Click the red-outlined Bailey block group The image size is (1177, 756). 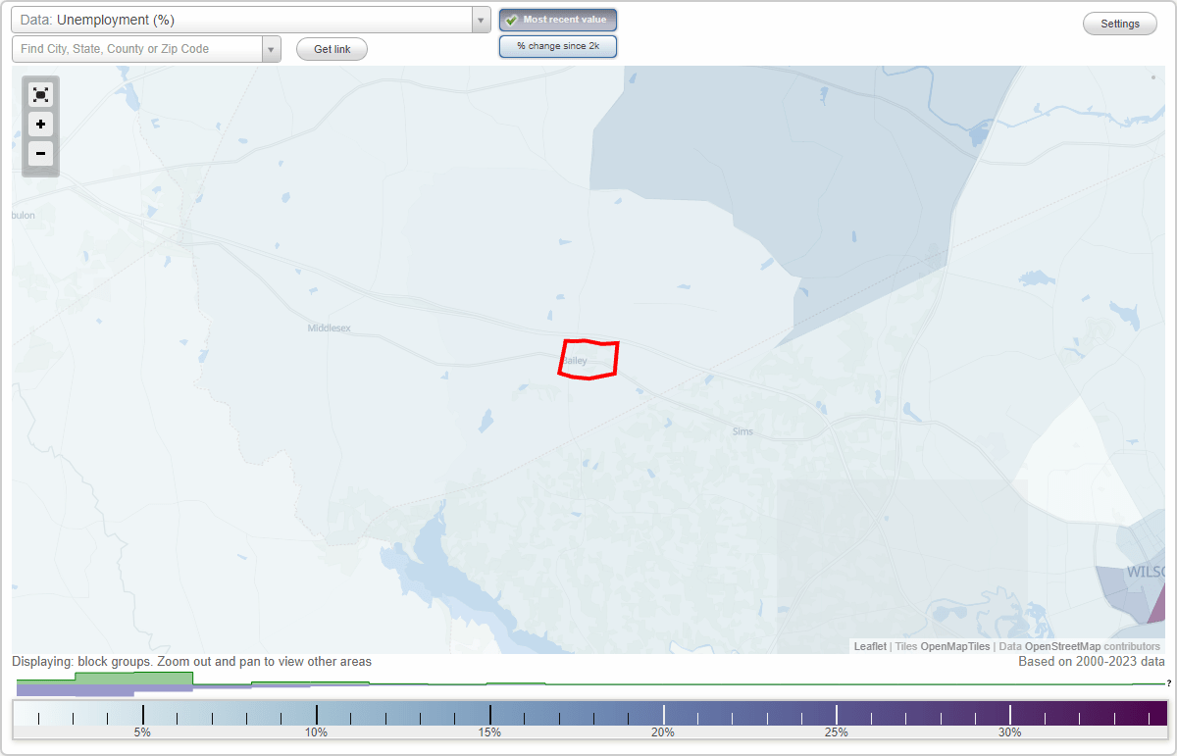pyautogui.click(x=588, y=360)
